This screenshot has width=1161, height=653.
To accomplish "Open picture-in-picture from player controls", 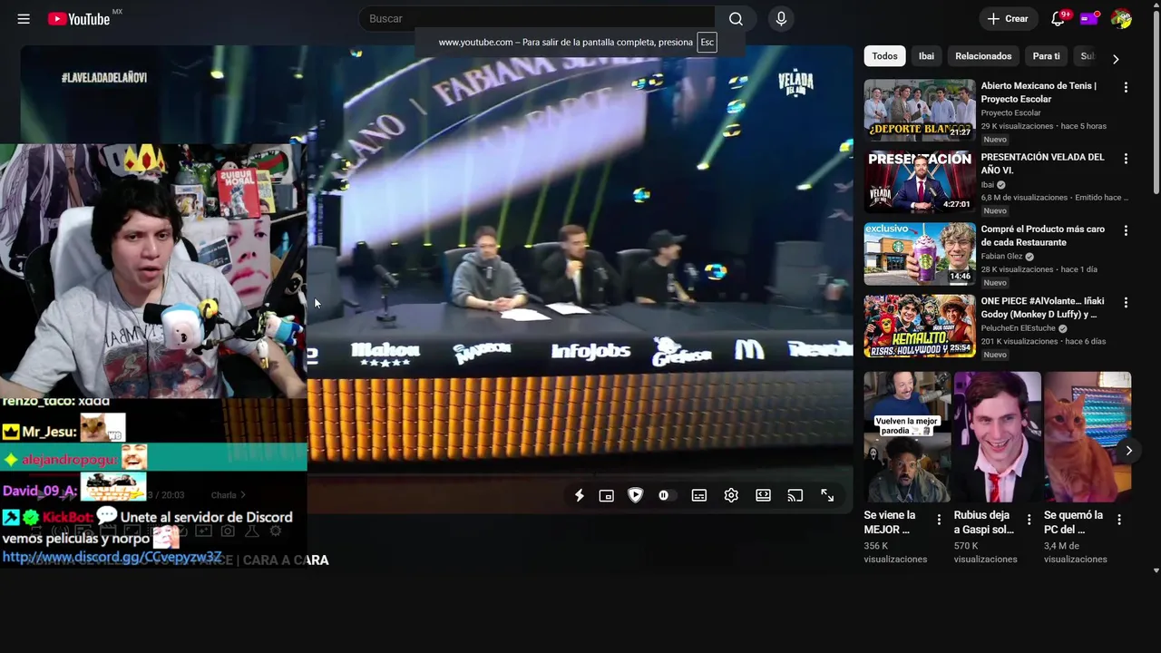I will tap(607, 495).
